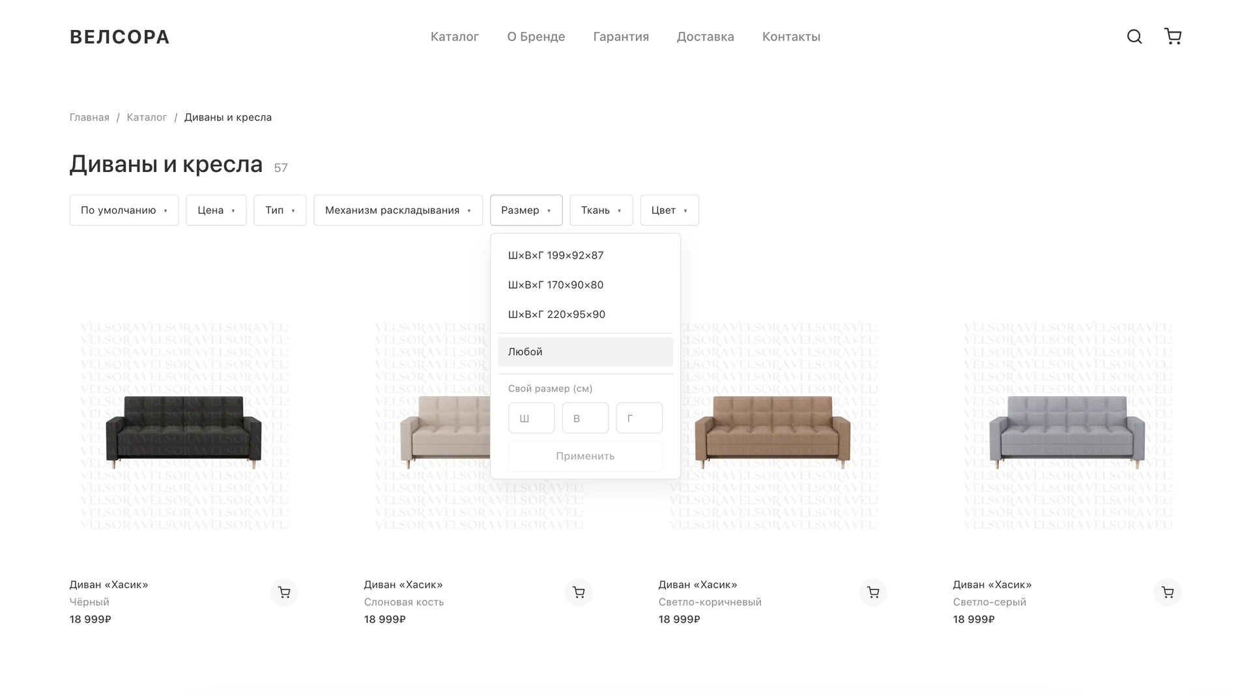Screen dimensions: 1251x695
Task: Go to О Бренде page
Action: click(x=536, y=36)
